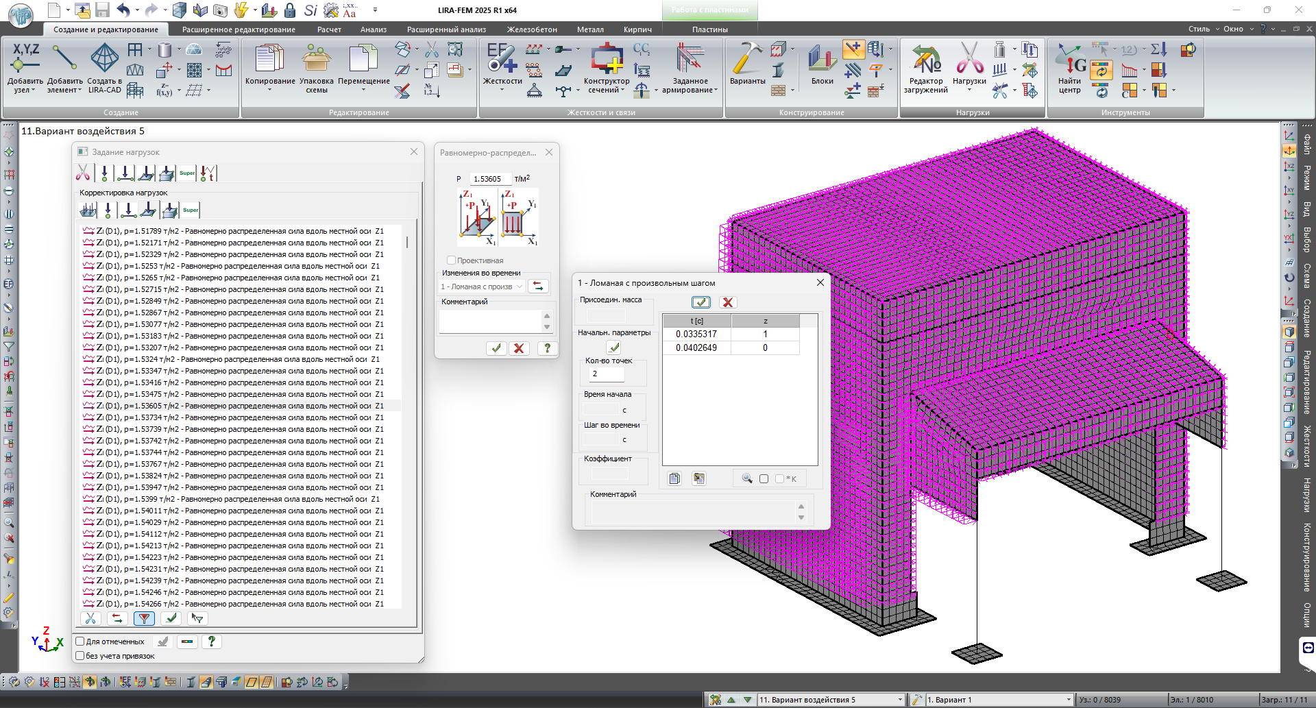Open the Ломаная с произв dropdown

[x=482, y=286]
